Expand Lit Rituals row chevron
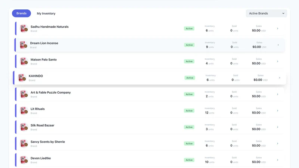Screen dimensions: 299x168 pos(278,111)
